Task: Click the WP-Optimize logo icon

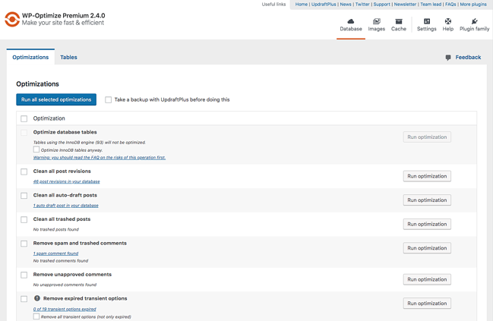Action: (x=12, y=19)
